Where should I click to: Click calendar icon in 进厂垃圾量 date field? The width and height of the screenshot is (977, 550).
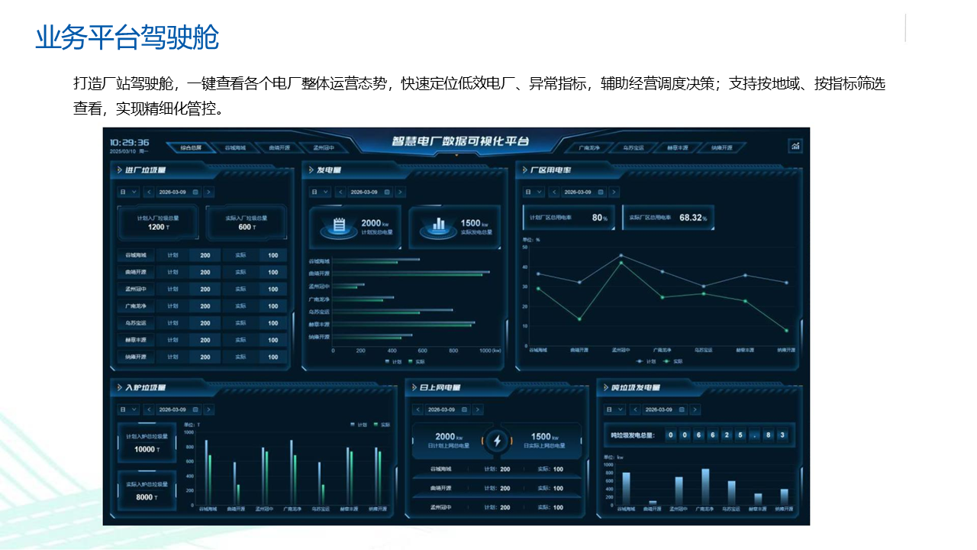click(x=195, y=192)
